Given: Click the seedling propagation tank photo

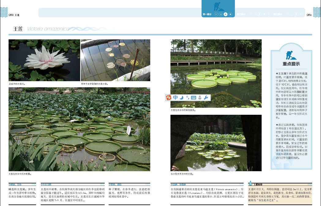Looking at the screenshot, I should coord(115,60).
